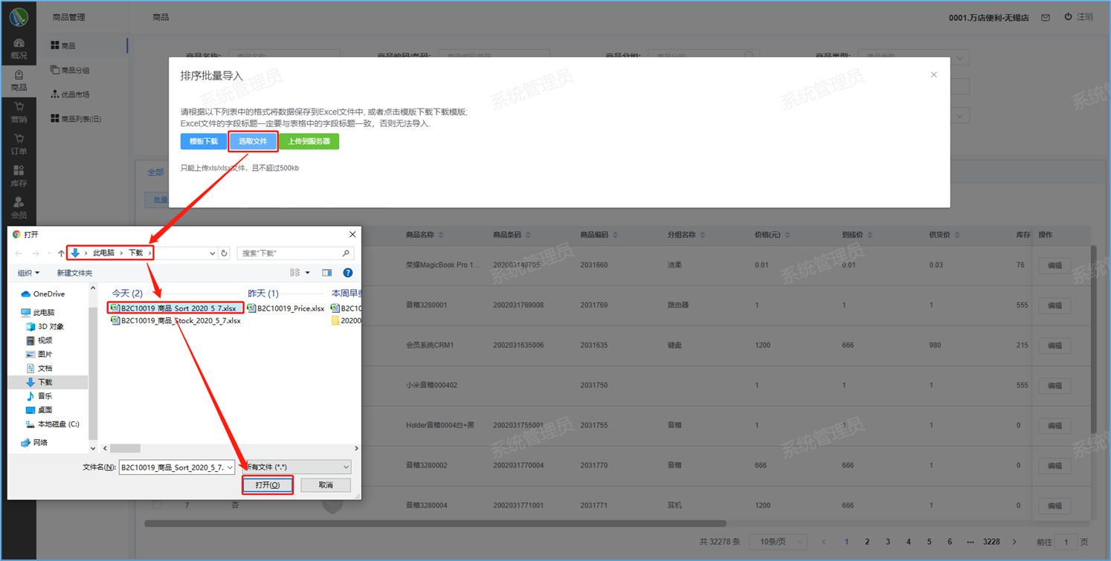
Task: Click the forward arrow in file dialog
Action: (35, 253)
